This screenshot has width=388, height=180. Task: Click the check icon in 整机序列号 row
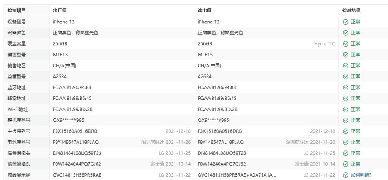click(x=346, y=120)
